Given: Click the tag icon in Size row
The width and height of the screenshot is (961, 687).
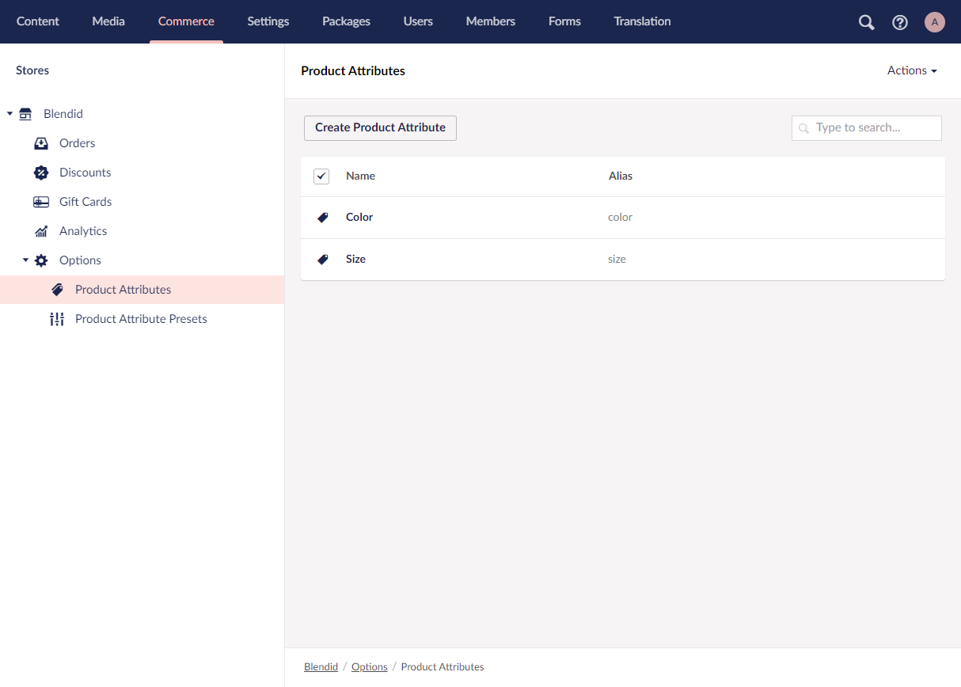Looking at the screenshot, I should click(323, 260).
